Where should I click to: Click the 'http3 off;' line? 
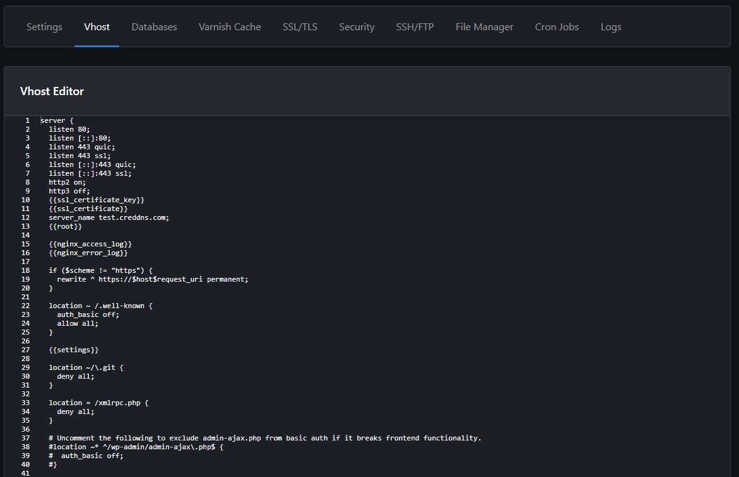69,191
